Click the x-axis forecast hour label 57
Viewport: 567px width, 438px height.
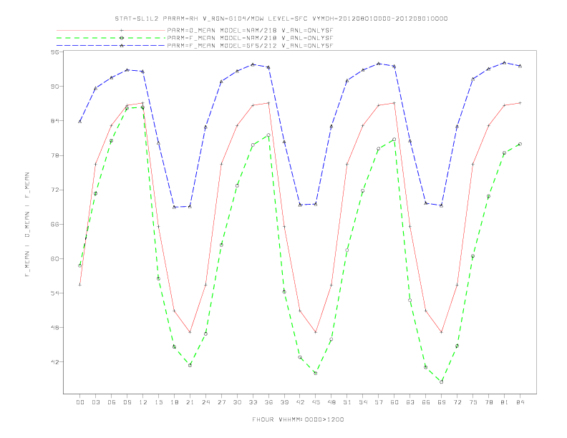[x=379, y=402]
